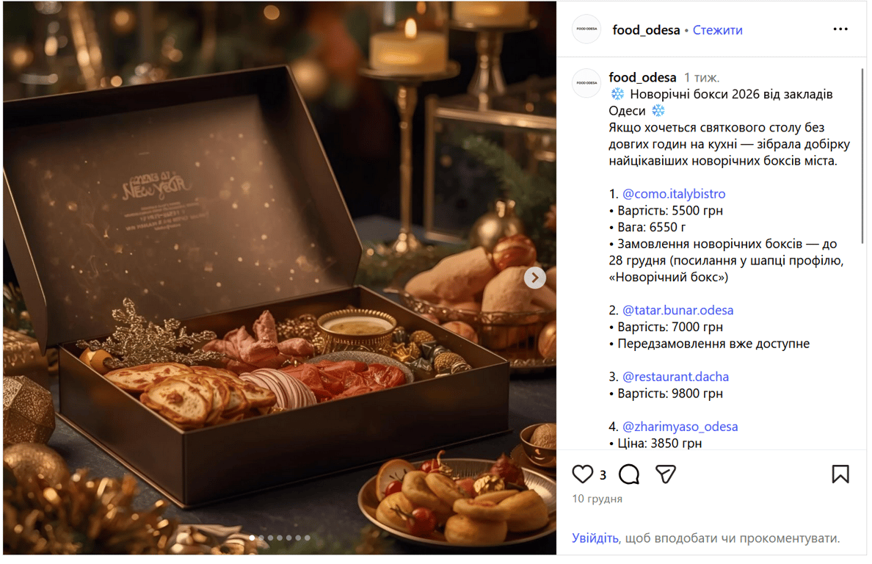Go to next carousel photo arrow
This screenshot has width=872, height=564.
pyautogui.click(x=534, y=278)
